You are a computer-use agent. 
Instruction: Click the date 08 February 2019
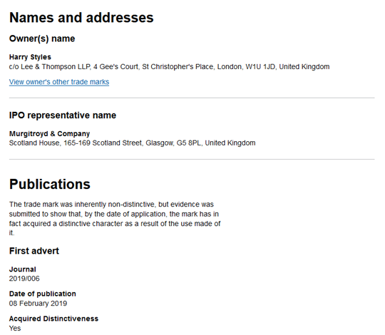[38, 304]
